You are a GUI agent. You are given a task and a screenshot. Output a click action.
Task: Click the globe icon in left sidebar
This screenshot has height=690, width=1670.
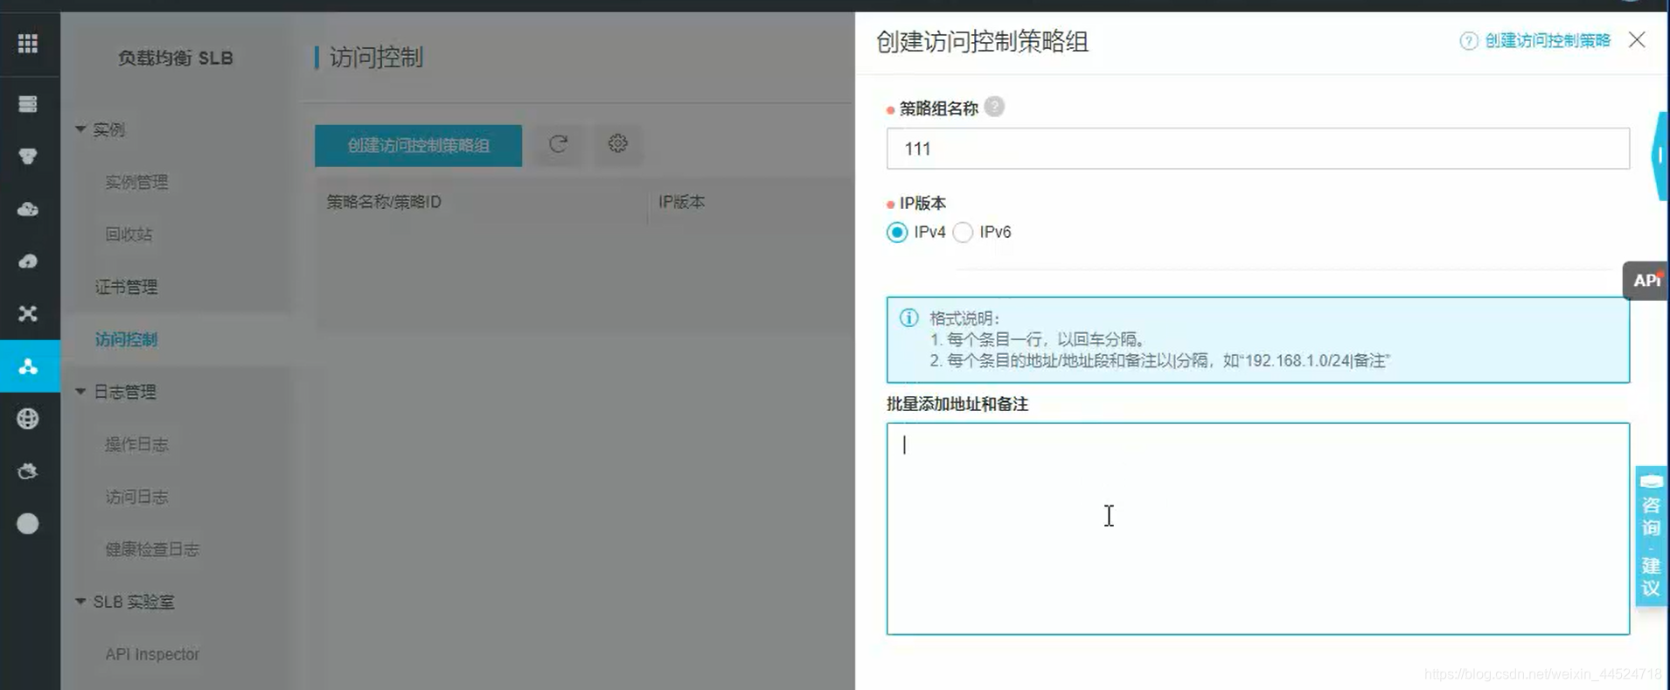(x=28, y=419)
